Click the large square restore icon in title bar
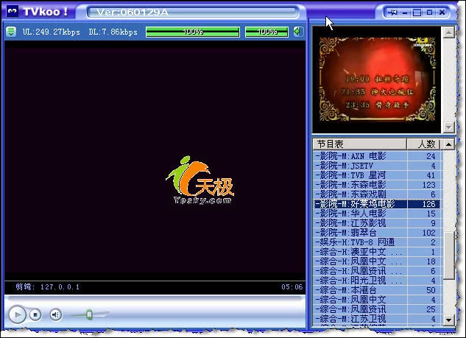Viewport: 466px width, 338px height. 417,13
